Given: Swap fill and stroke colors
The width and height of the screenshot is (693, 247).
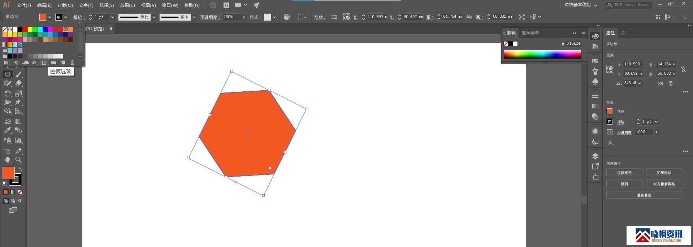Looking at the screenshot, I should (x=20, y=169).
